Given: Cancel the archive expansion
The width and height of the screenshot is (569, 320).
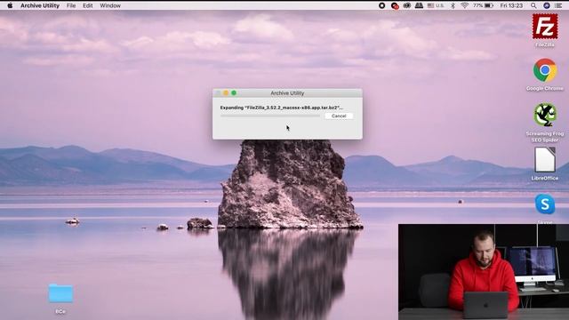Looking at the screenshot, I should [339, 116].
